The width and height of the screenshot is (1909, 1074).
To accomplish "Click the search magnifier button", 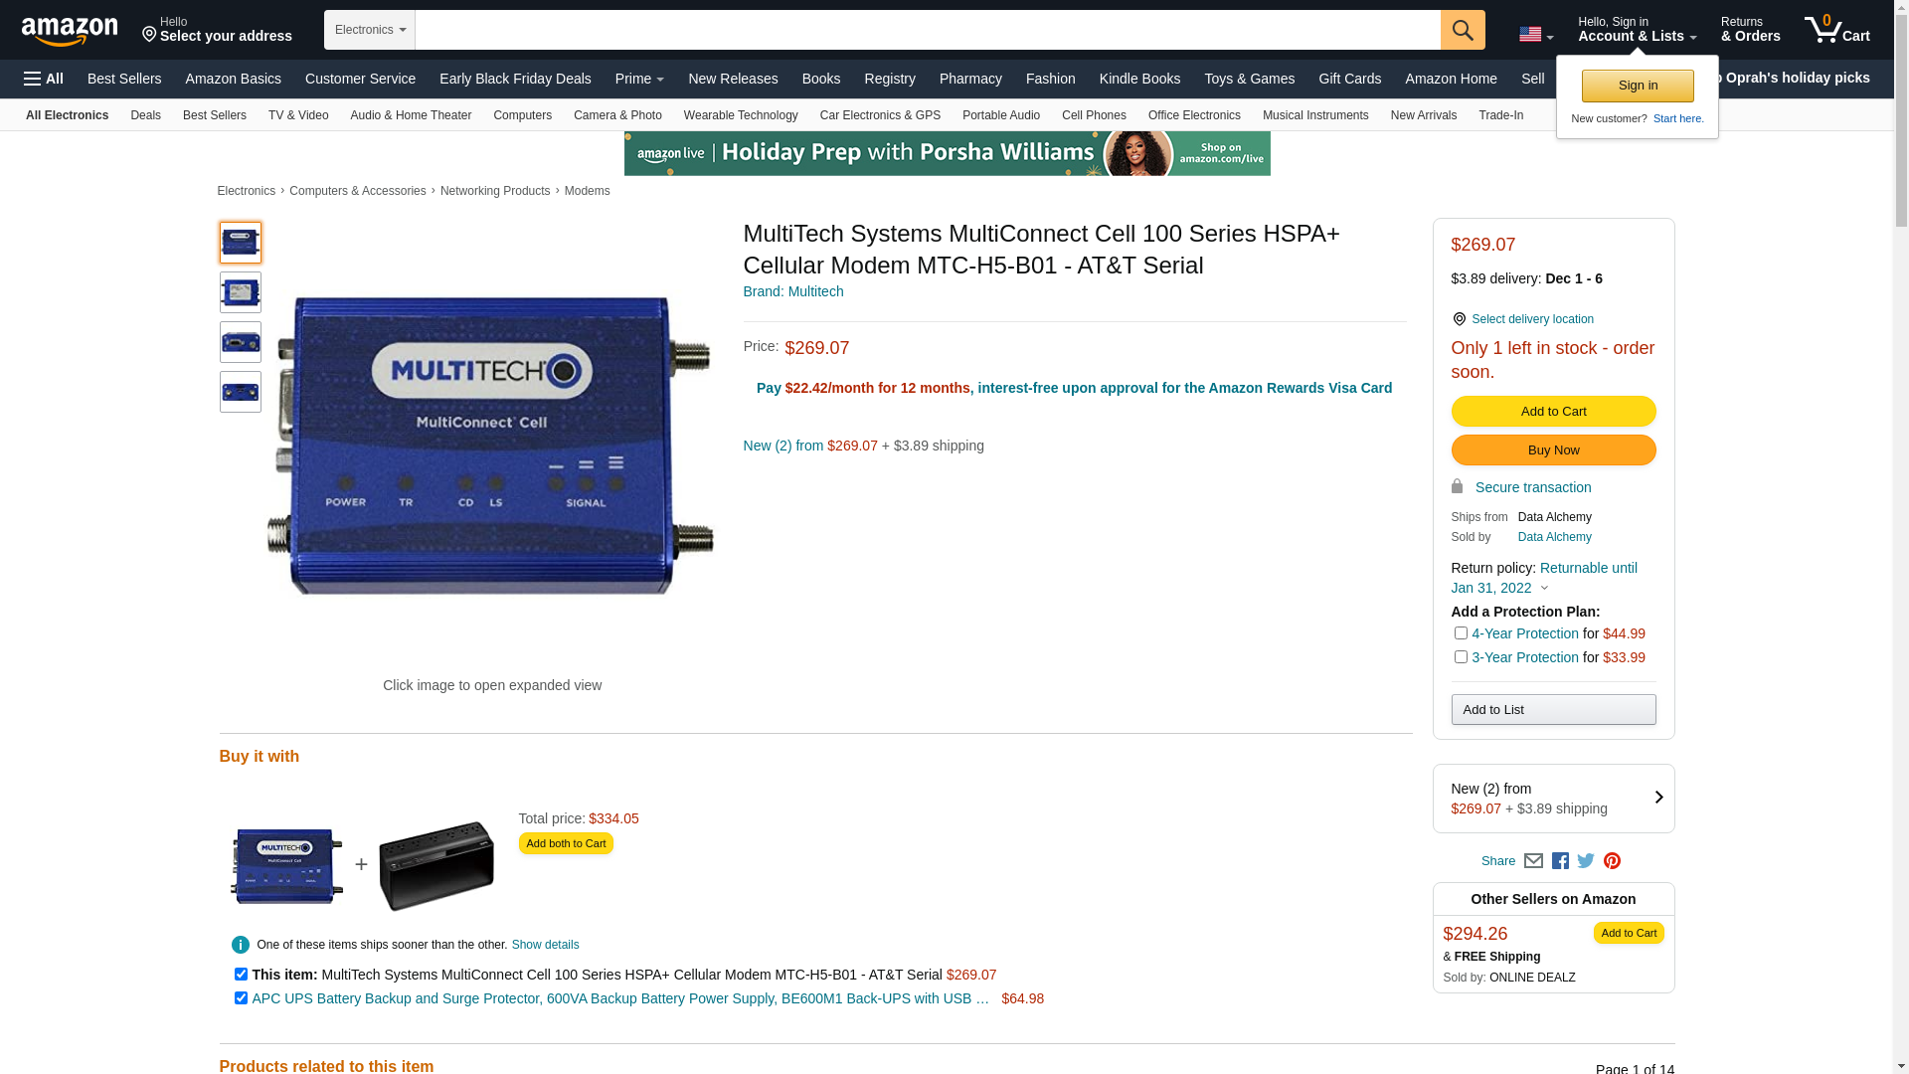I will [1462, 30].
